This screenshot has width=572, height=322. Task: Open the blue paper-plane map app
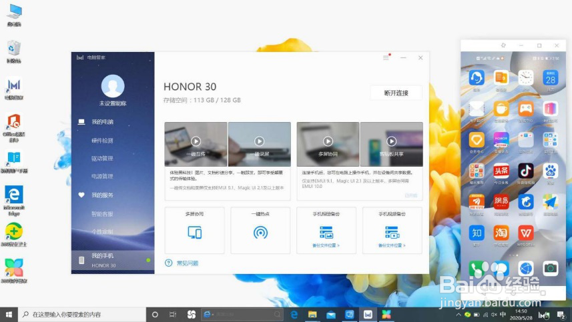coord(551,201)
